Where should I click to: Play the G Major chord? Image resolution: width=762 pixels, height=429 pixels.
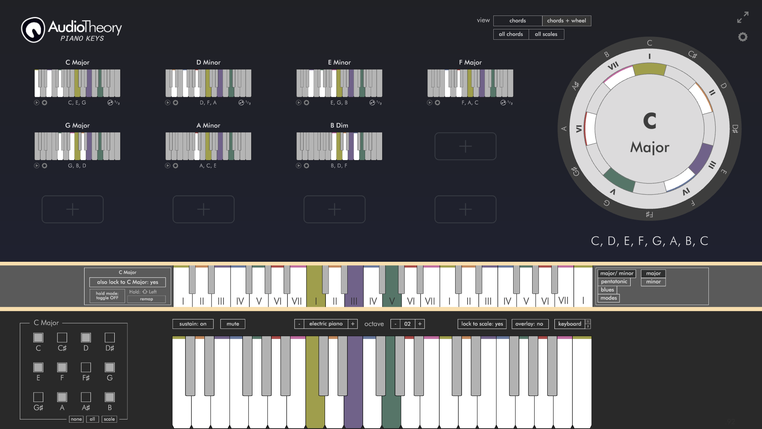(x=37, y=166)
